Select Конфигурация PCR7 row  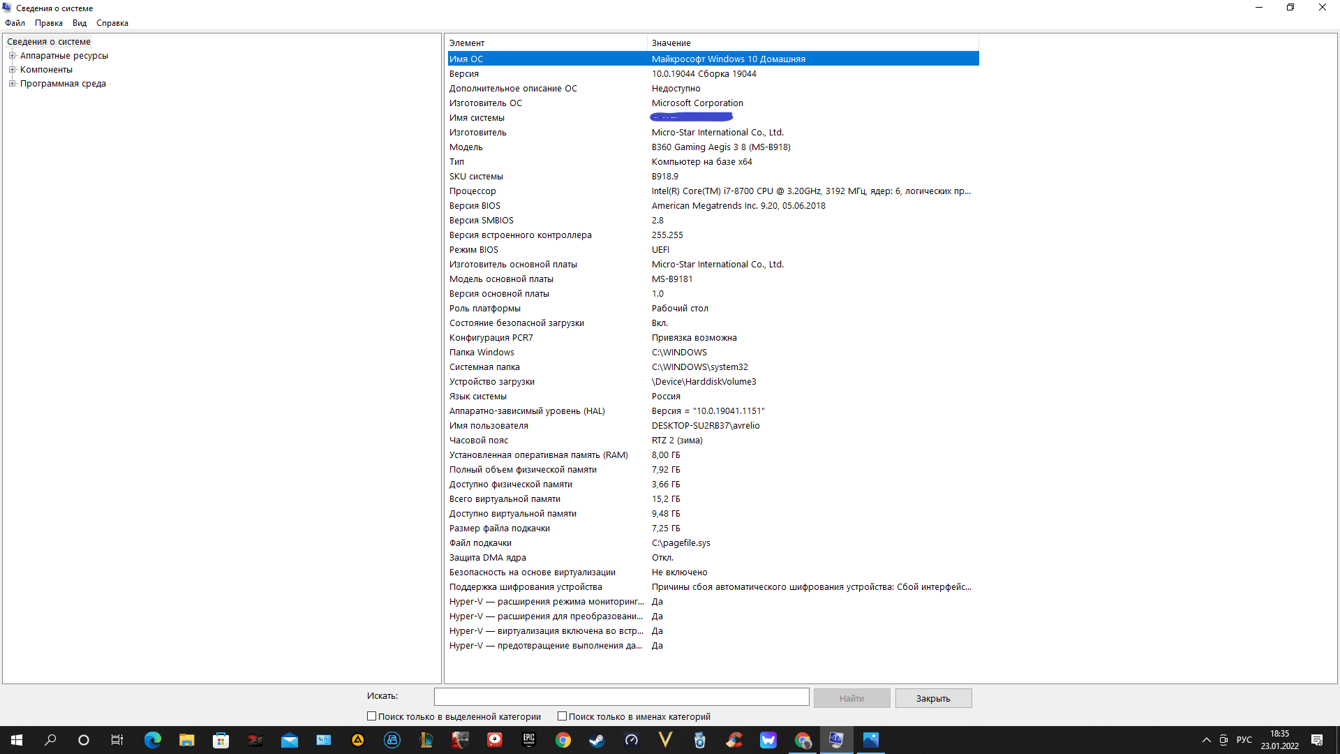click(713, 337)
